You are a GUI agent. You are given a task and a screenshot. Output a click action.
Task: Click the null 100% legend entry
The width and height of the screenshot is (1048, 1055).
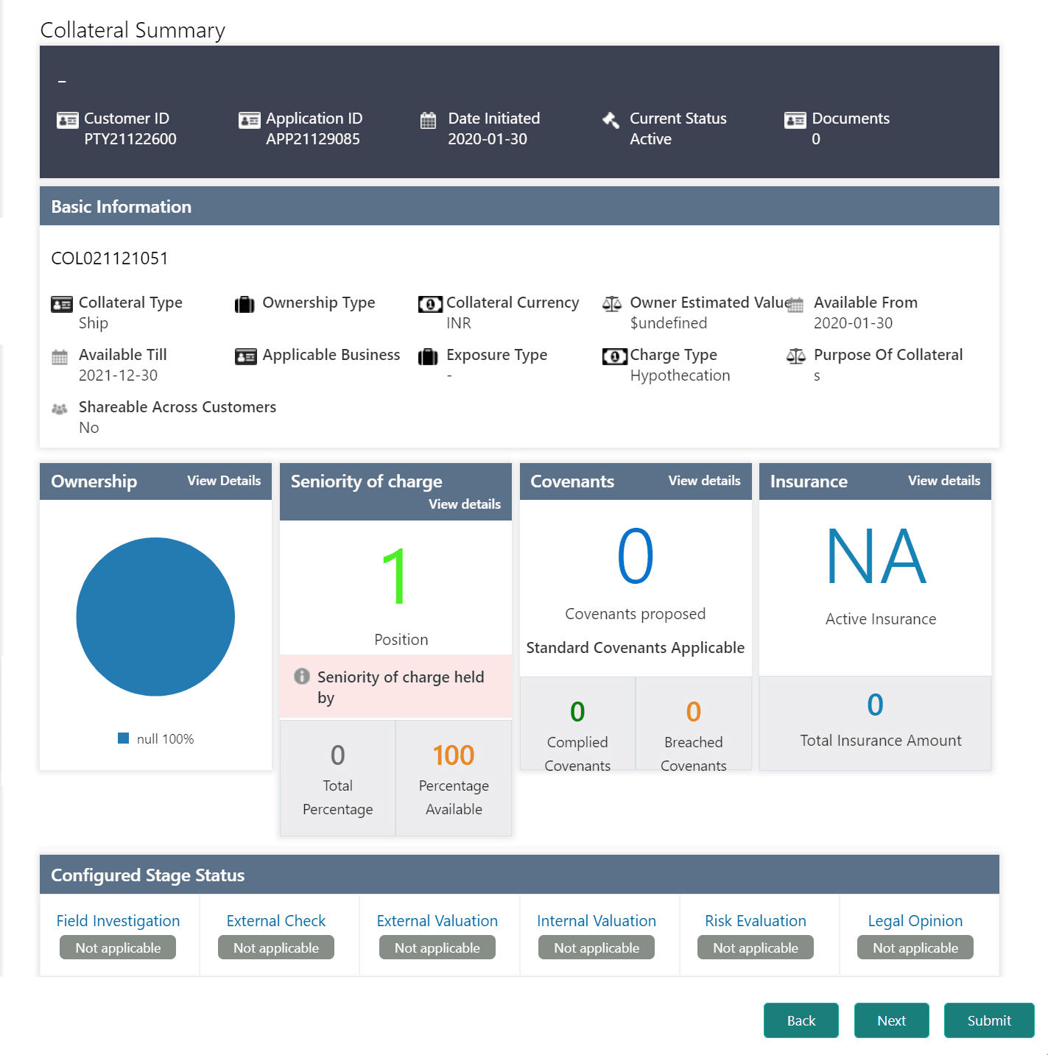[155, 738]
